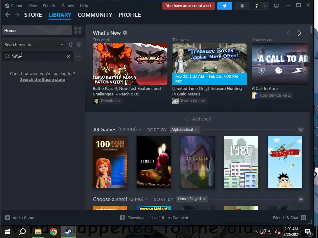Expand the All Games shelf fully

[x=301, y=130]
